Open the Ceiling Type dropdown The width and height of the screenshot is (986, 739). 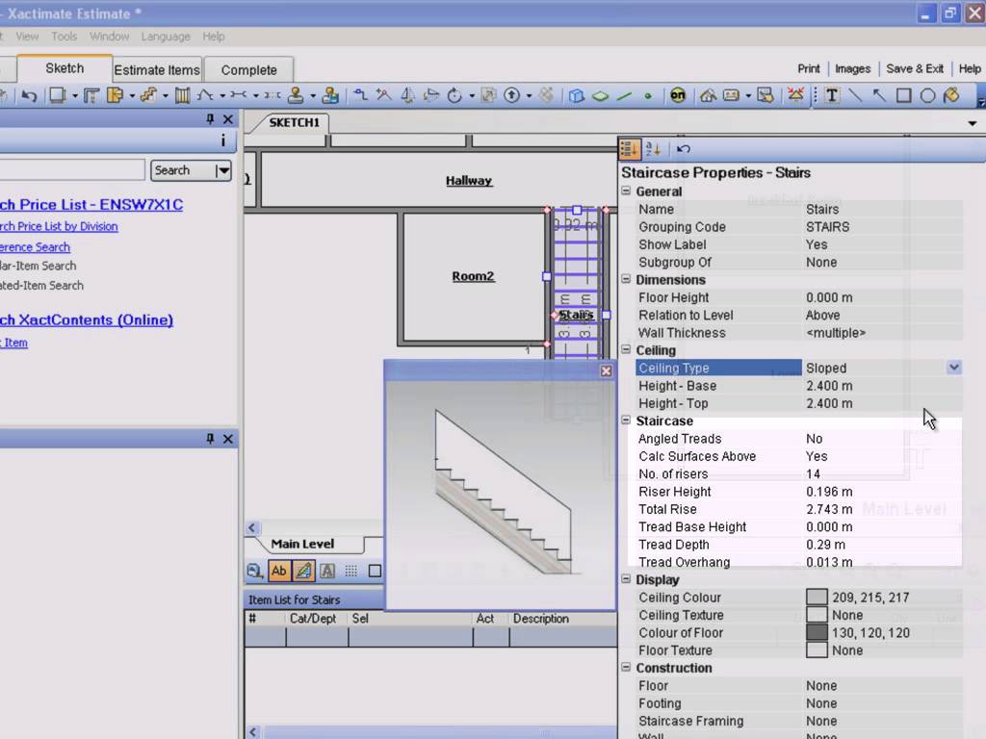tap(953, 368)
